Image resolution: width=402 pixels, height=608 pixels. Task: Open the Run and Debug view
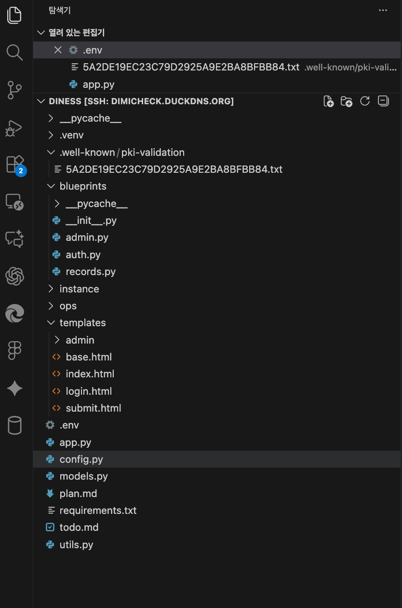click(14, 127)
